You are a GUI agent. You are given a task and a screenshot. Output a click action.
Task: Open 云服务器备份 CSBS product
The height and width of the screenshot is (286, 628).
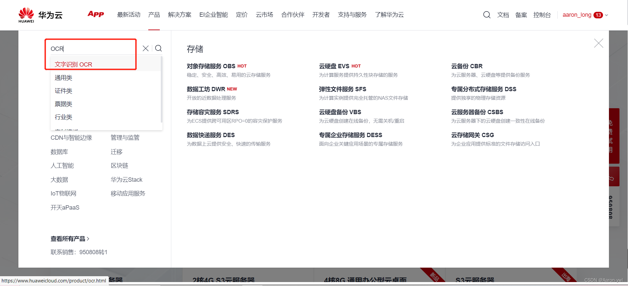(477, 112)
